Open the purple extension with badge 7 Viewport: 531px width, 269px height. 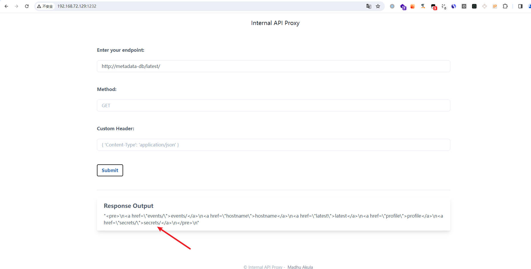pos(403,7)
